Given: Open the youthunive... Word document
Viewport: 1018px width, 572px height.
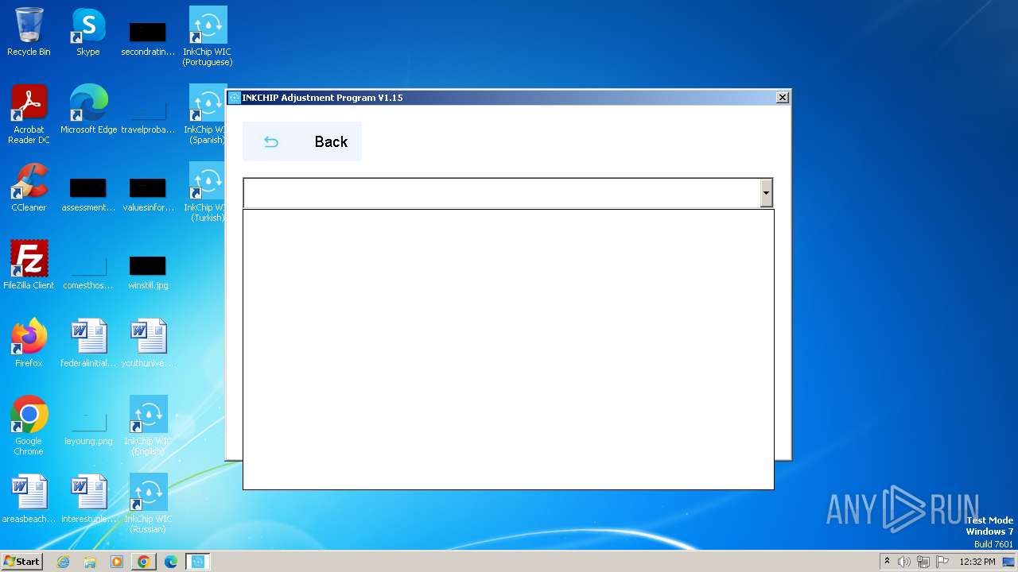Looking at the screenshot, I should [x=148, y=343].
